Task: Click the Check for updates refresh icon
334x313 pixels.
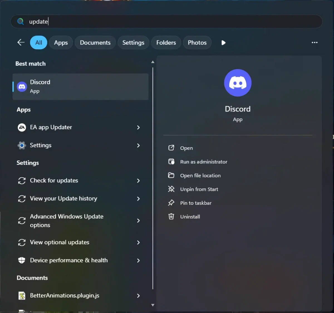Action: [22, 181]
